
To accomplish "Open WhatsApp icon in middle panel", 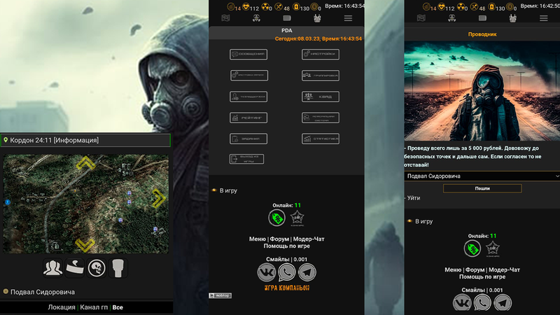I will coord(287,272).
